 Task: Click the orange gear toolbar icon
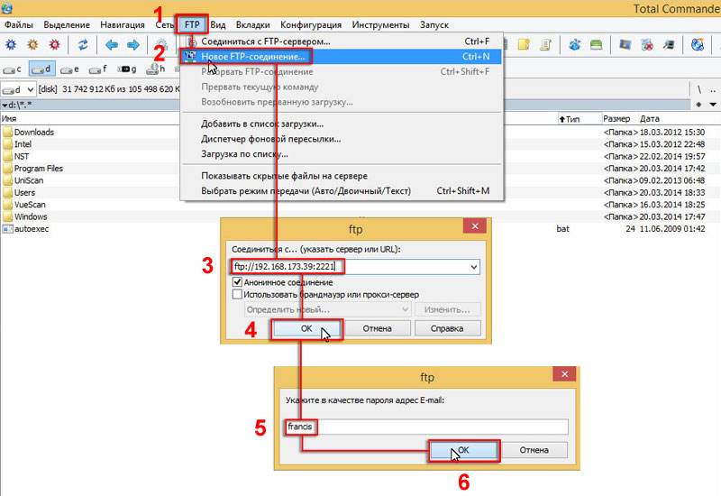(32, 44)
